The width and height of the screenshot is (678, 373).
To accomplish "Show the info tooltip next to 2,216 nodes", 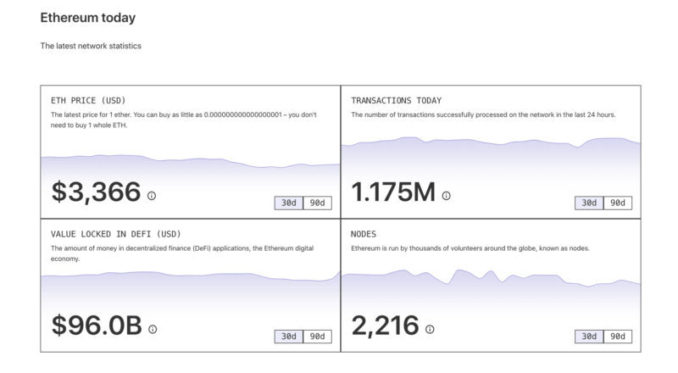I will tap(430, 329).
